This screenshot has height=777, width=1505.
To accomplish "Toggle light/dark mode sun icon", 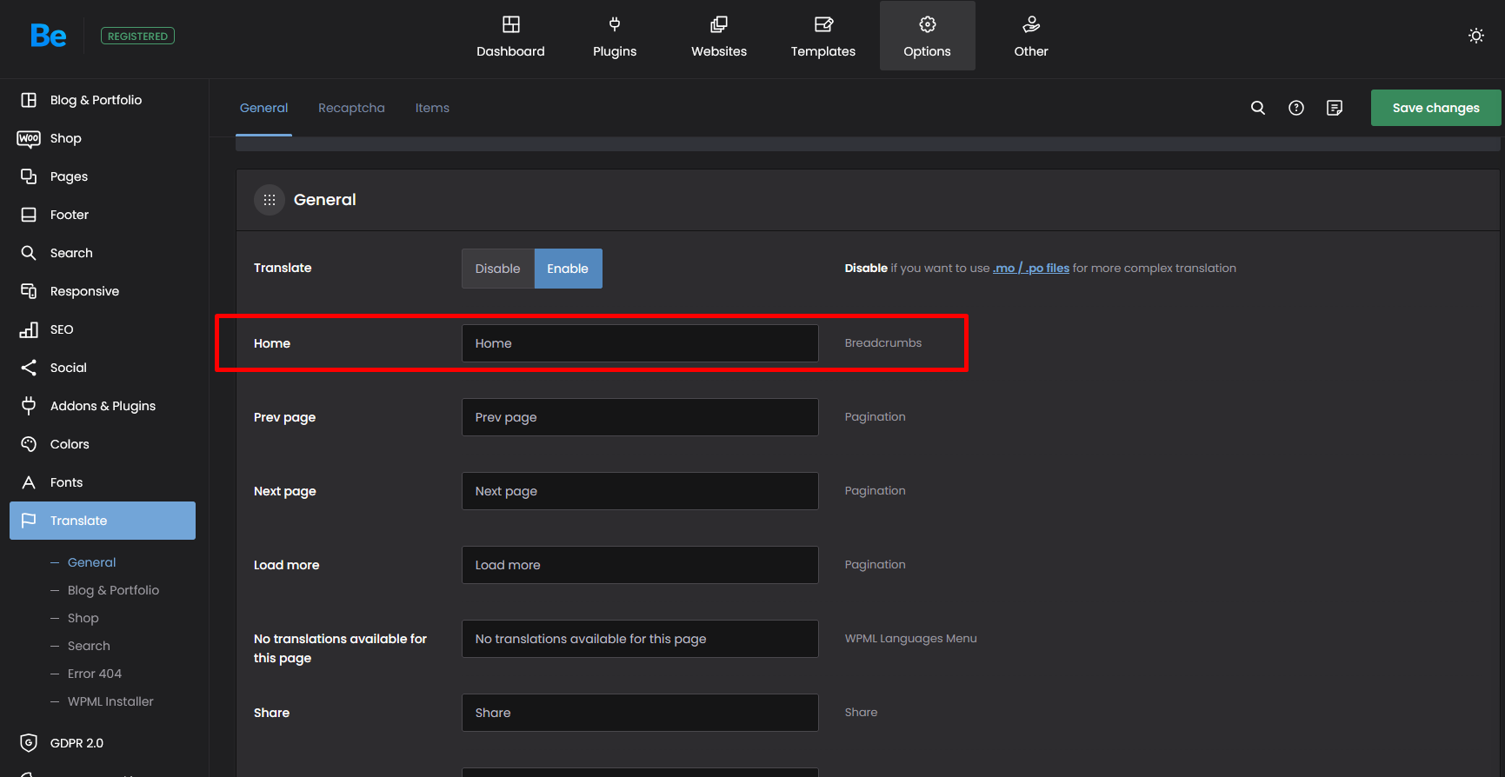I will [x=1476, y=36].
